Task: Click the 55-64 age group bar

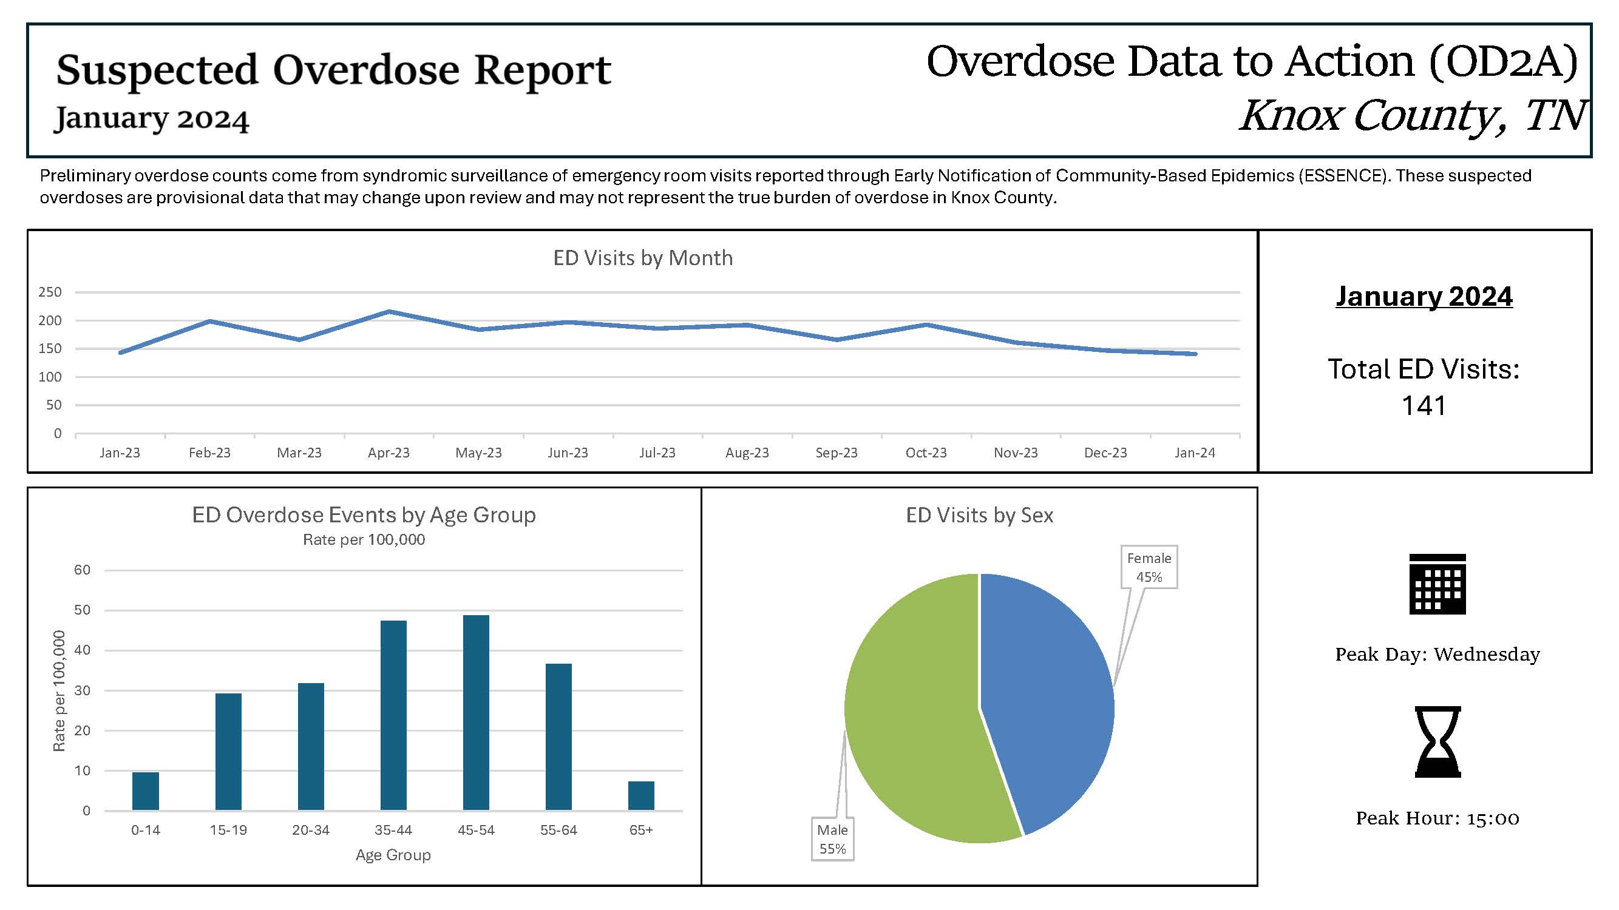Action: tap(558, 737)
